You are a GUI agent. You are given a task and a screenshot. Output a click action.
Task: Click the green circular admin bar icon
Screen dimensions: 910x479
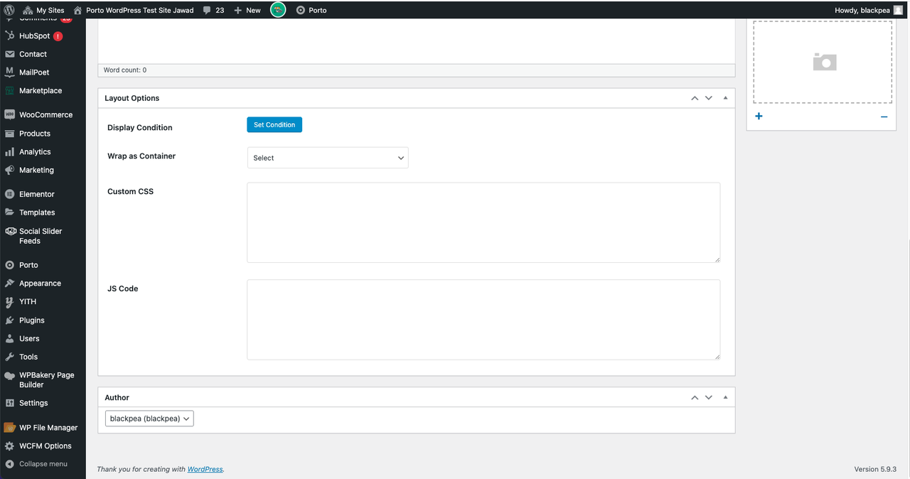coord(278,10)
